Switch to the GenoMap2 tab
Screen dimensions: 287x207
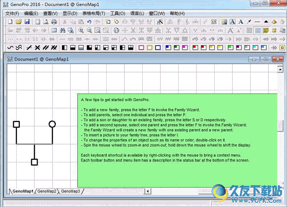pyautogui.click(x=47, y=191)
